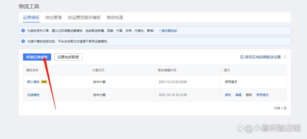Switch to the 地址管理 tab
Image resolution: width=307 pixels, height=139 pixels.
pos(53,18)
